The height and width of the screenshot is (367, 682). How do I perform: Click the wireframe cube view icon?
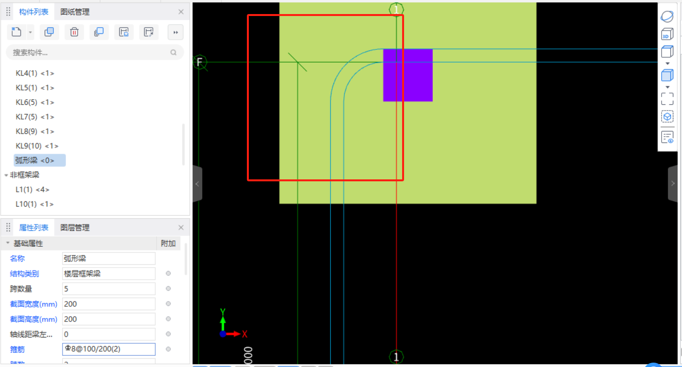667,51
